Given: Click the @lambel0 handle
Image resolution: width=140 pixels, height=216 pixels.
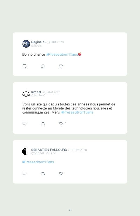Looking at the screenshot, I should (x=38, y=95).
